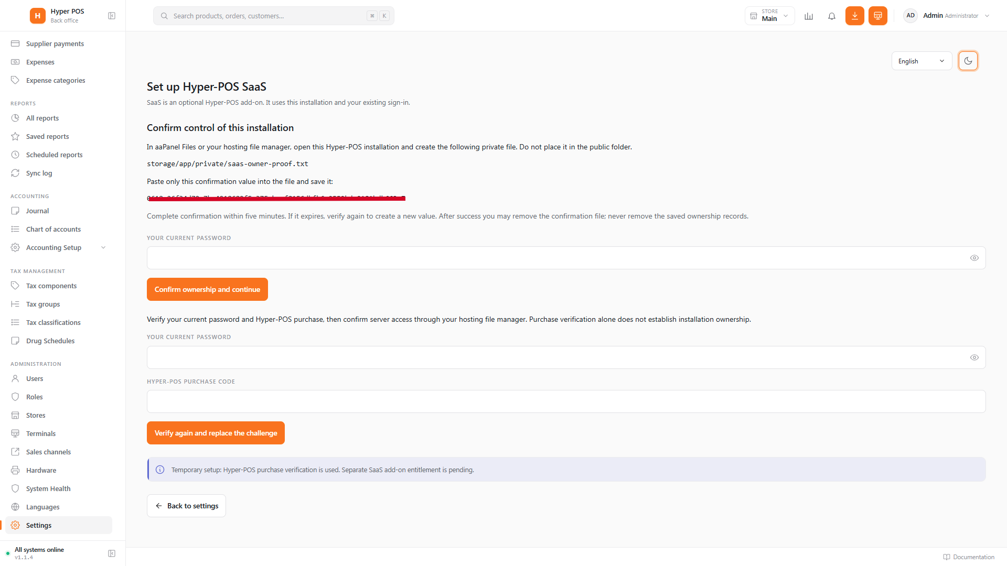Click Verify again and replace the challenge
Viewport: 1007px width, 566px height.
click(x=216, y=433)
